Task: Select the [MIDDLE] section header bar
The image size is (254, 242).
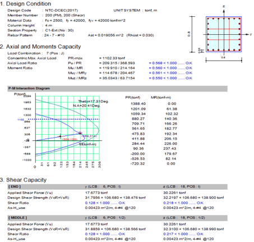Action: pos(118,218)
